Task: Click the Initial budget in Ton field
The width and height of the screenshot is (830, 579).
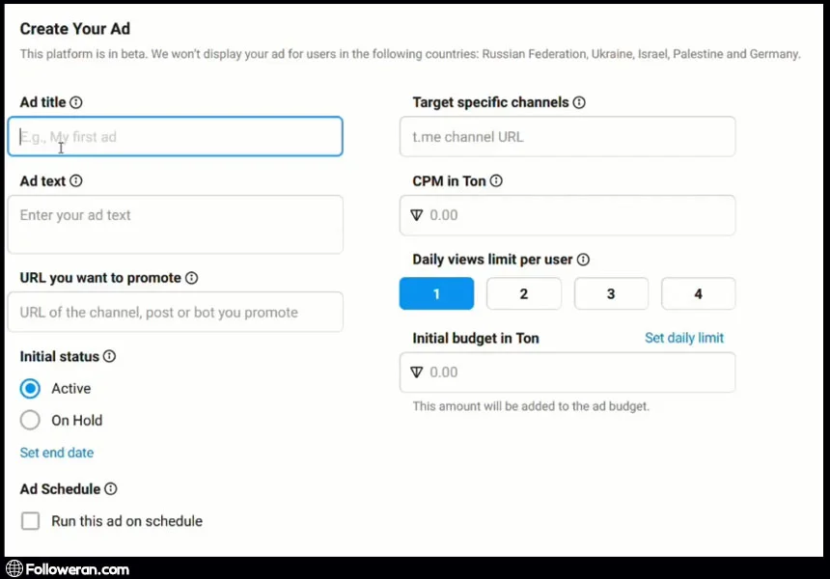Action: [x=567, y=372]
